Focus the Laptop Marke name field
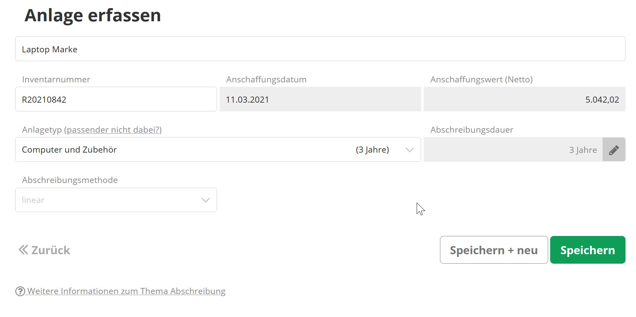The image size is (636, 317). click(320, 49)
